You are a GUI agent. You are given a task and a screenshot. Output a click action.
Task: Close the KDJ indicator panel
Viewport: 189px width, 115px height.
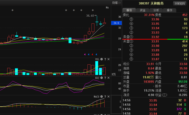108,78
